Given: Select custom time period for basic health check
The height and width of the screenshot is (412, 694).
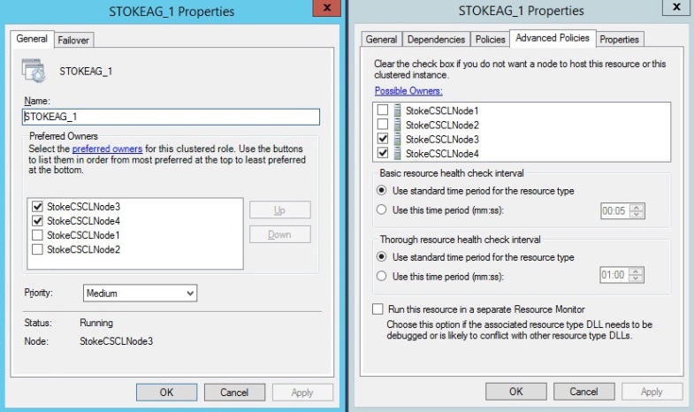Looking at the screenshot, I should click(x=382, y=210).
